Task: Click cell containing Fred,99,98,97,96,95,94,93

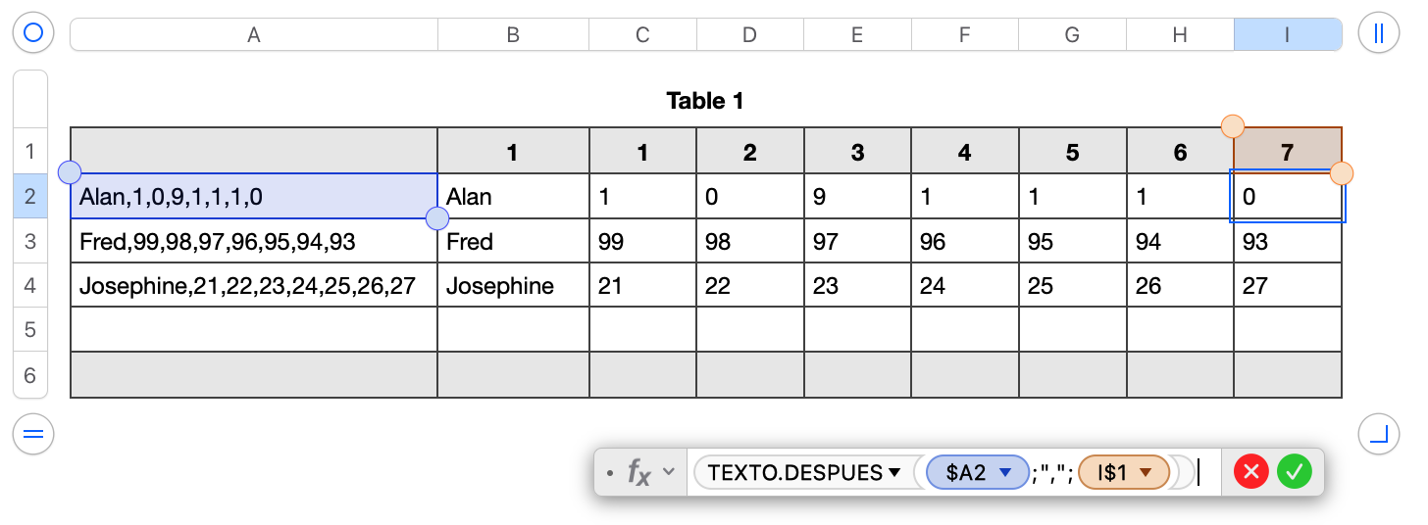Action: click(x=254, y=241)
